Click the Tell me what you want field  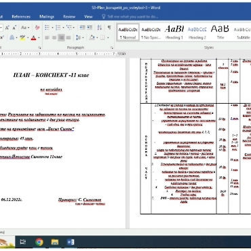[130, 16]
